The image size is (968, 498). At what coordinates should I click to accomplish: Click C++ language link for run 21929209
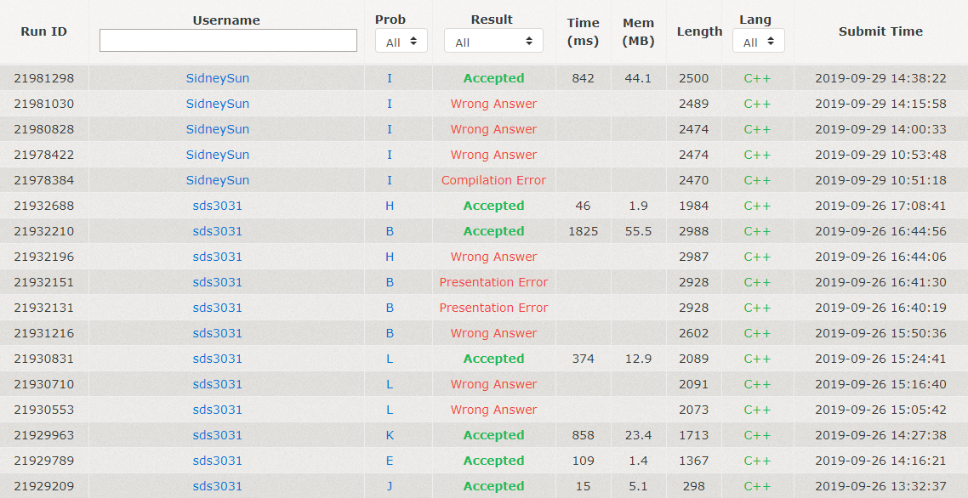[757, 486]
